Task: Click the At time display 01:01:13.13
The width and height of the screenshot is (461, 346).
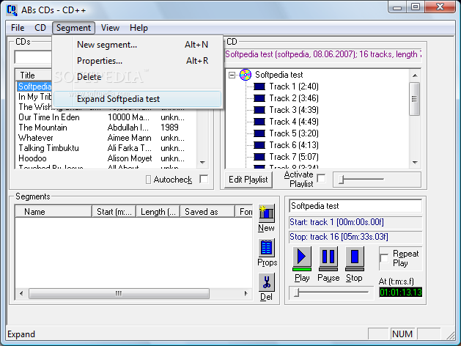Action: pos(400,292)
